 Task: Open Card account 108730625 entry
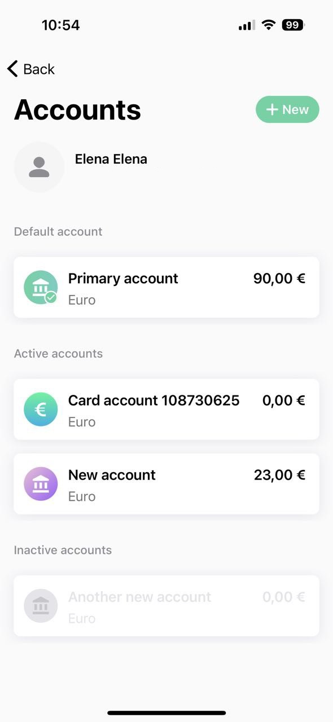coord(166,409)
